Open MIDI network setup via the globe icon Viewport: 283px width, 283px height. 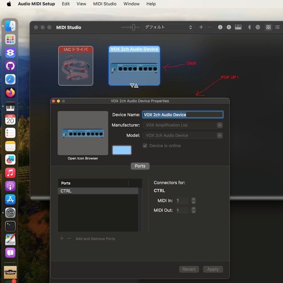pyautogui.click(x=258, y=27)
